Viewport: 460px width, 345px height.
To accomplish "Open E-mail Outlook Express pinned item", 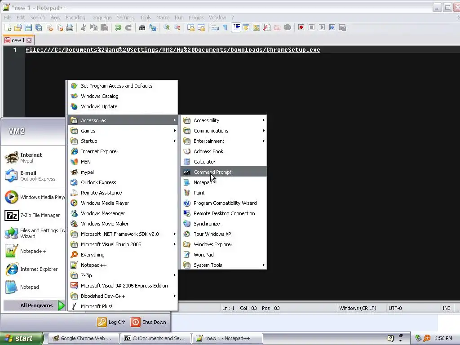I will tap(33, 176).
